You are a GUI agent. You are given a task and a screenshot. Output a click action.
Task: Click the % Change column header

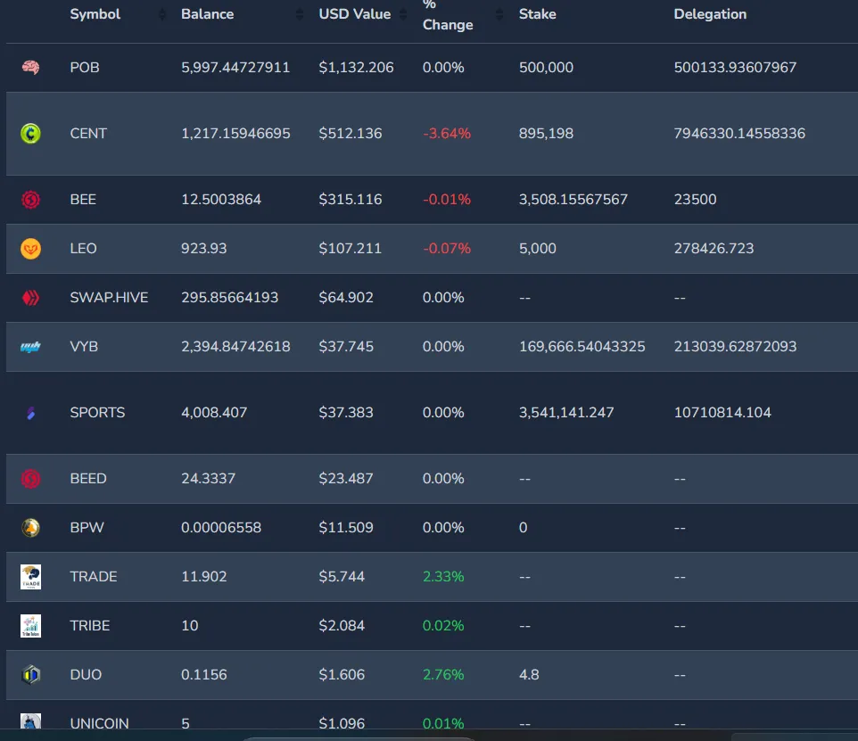448,15
